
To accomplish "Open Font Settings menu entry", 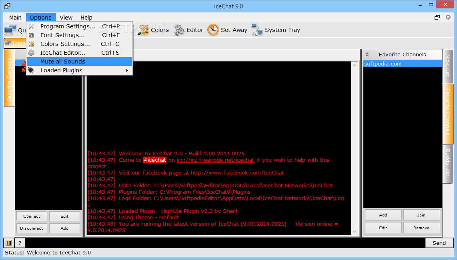I will (x=79, y=35).
